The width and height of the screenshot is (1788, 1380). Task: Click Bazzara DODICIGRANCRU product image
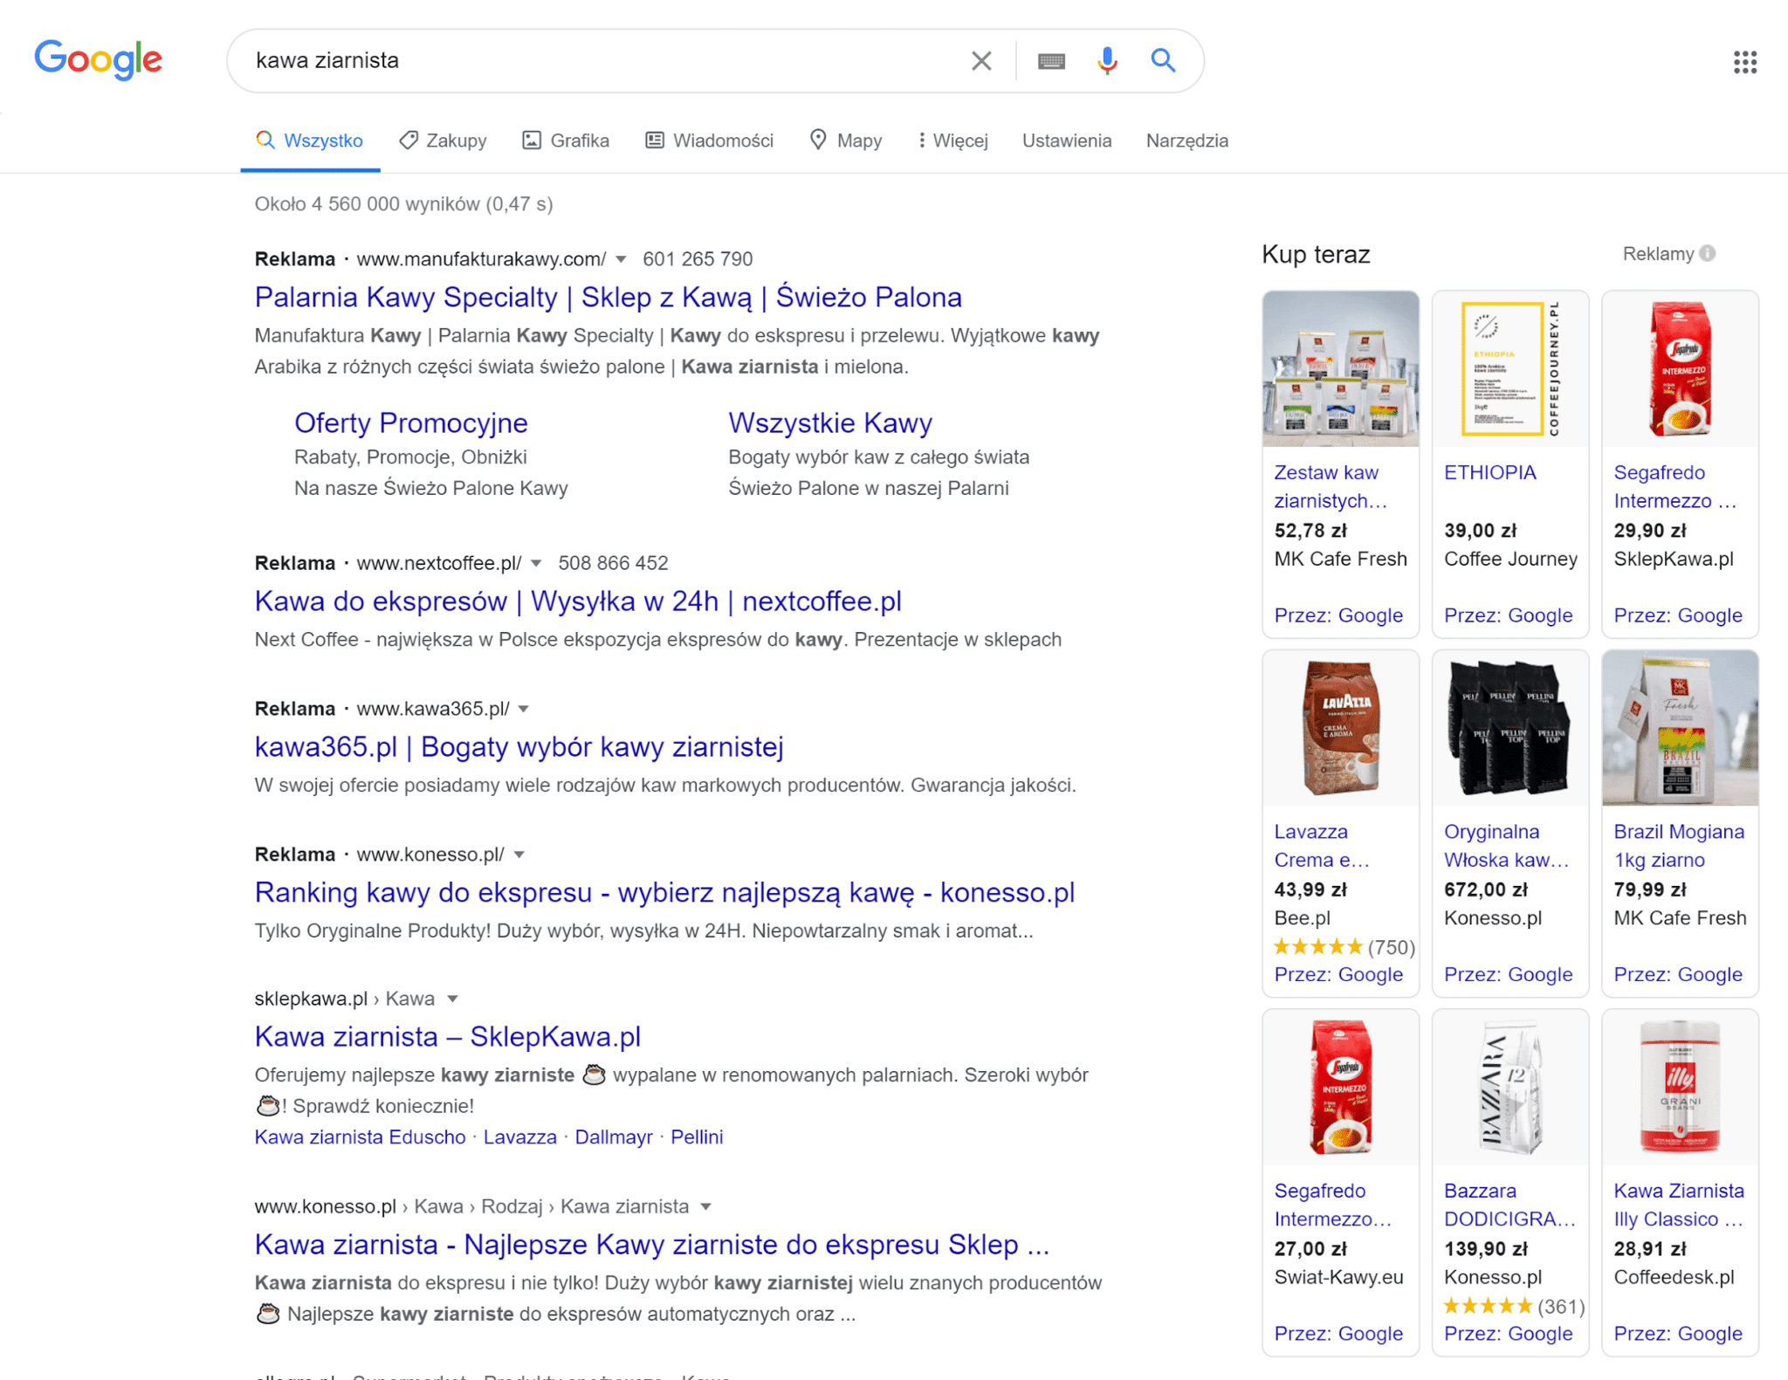[1510, 1087]
